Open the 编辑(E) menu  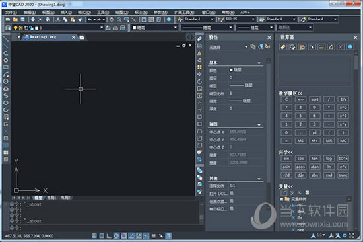tap(30, 13)
